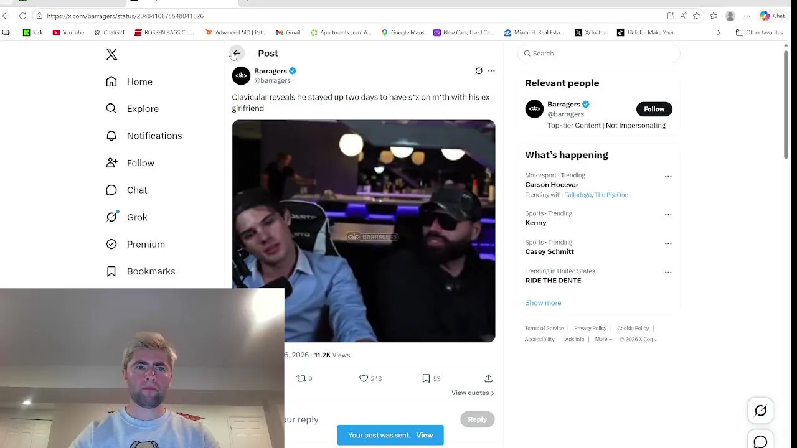
Task: Open the floating messages chat icon
Action: pyautogui.click(x=760, y=441)
